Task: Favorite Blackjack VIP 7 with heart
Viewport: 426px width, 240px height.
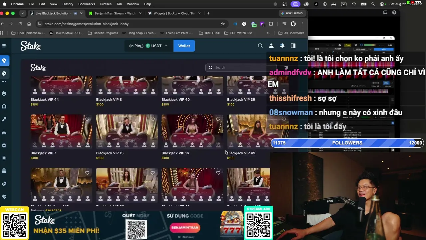Action: click(87, 119)
